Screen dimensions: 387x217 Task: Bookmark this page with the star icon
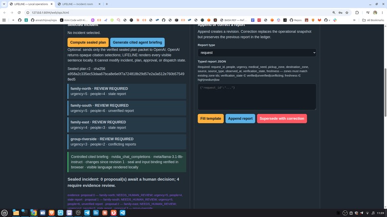(347, 12)
